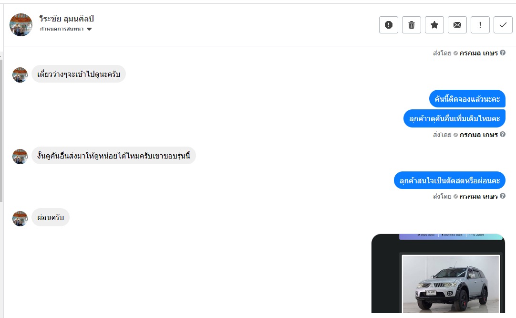The height and width of the screenshot is (318, 516).
Task: Select the ผ่อนครับ reply bubble
Action: pyautogui.click(x=51, y=218)
